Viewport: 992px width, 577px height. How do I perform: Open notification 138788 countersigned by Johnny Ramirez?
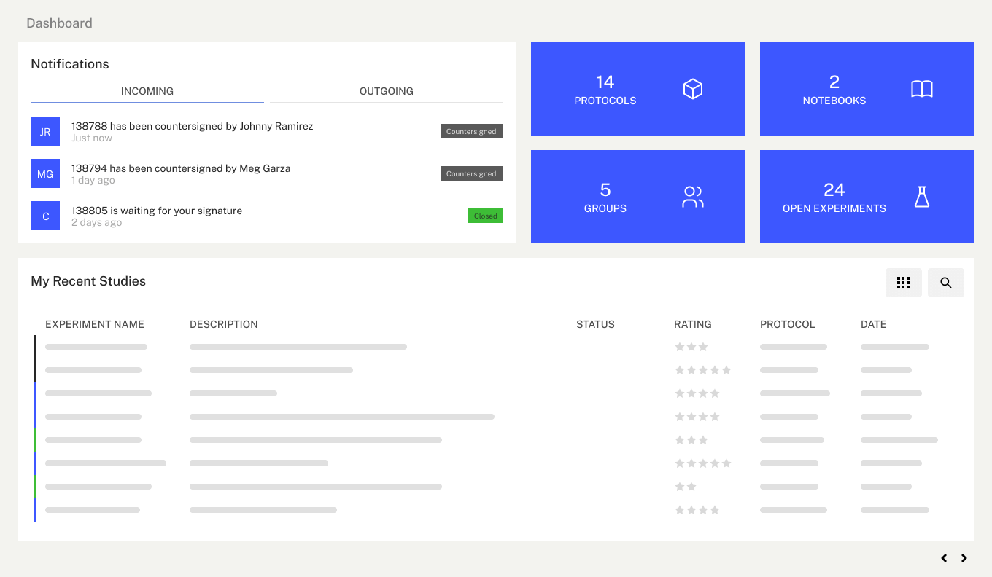pyautogui.click(x=193, y=126)
